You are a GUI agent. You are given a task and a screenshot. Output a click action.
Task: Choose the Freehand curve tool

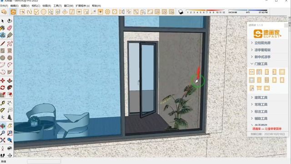click(10, 44)
